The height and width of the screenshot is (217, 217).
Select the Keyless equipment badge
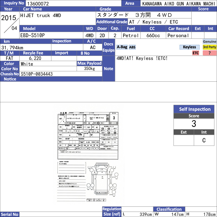(189, 47)
